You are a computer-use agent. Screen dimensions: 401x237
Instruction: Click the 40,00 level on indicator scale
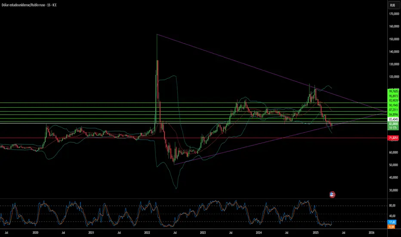(392, 216)
